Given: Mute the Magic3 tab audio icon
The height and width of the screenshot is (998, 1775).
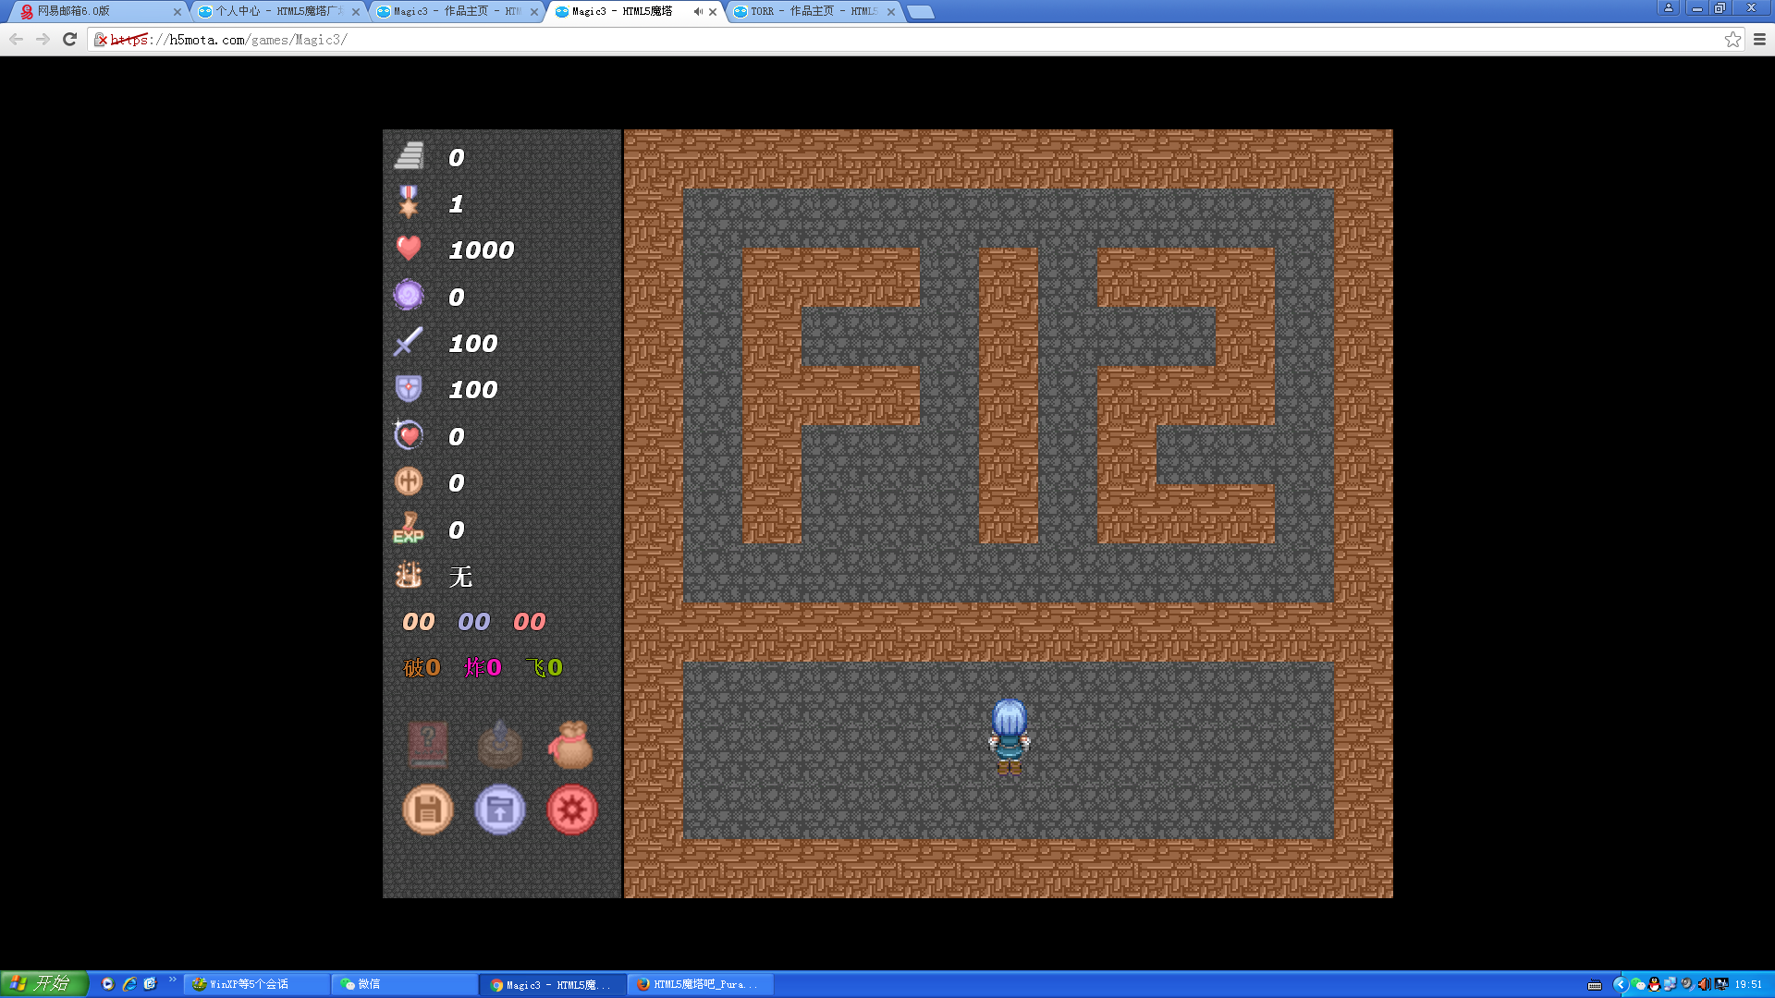Looking at the screenshot, I should point(697,12).
